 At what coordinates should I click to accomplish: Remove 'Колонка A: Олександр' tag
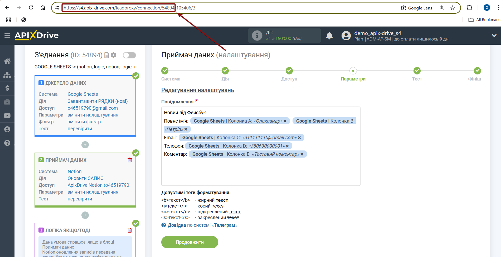(x=285, y=121)
